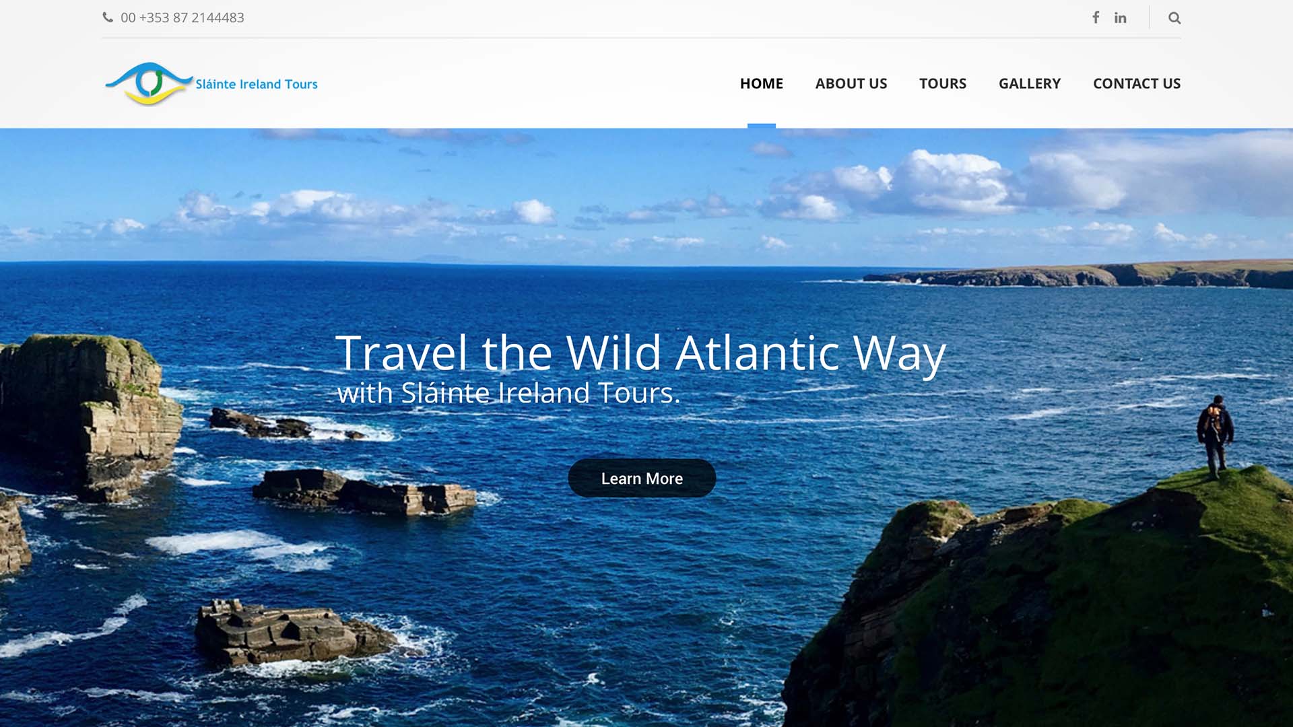The width and height of the screenshot is (1293, 727).
Task: Click the phone number 00 +353 87 2144483
Action: click(x=183, y=18)
